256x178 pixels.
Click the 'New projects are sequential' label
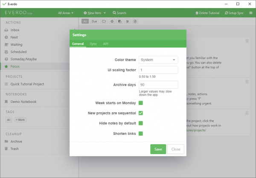pyautogui.click(x=112, y=113)
